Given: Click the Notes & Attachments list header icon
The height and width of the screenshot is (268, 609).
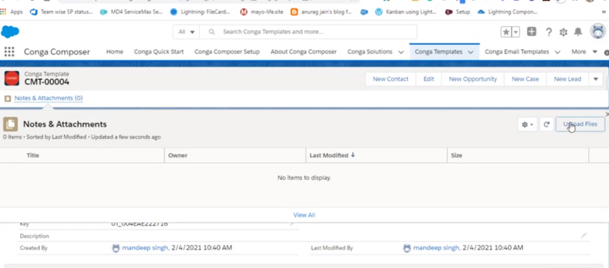Looking at the screenshot, I should tap(11, 124).
